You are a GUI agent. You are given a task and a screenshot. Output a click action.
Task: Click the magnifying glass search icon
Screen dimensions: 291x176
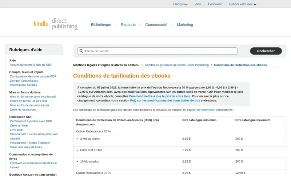point(81,51)
